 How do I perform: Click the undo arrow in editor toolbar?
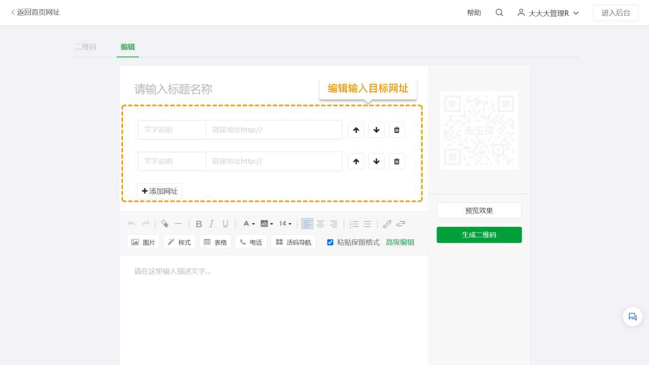pyautogui.click(x=132, y=224)
